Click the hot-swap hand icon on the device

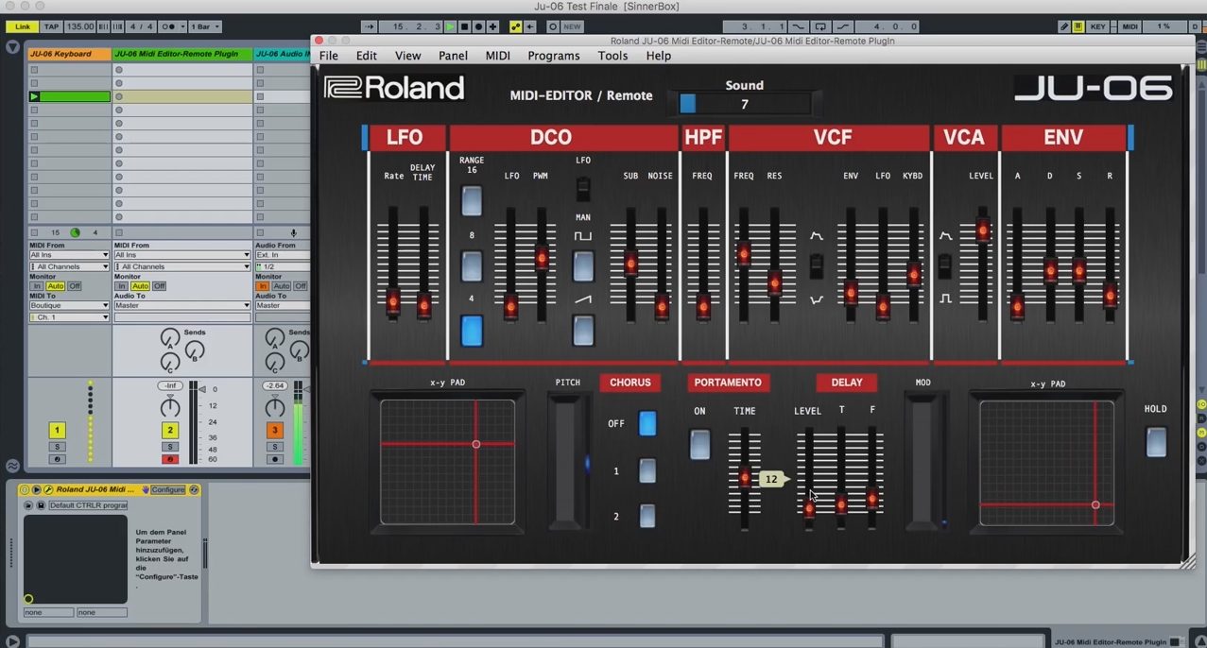click(x=146, y=489)
